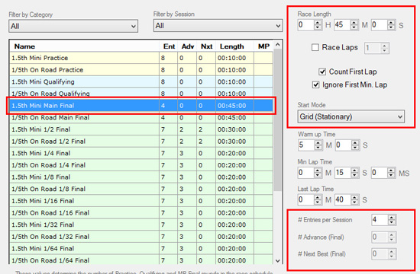Select the 1/5th On Road Practice row
This screenshot has height=274, width=420.
[x=141, y=70]
